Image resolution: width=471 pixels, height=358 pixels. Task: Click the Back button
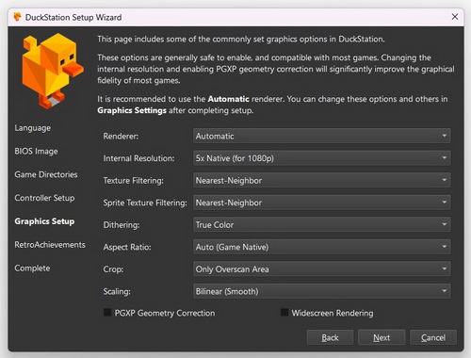point(330,337)
